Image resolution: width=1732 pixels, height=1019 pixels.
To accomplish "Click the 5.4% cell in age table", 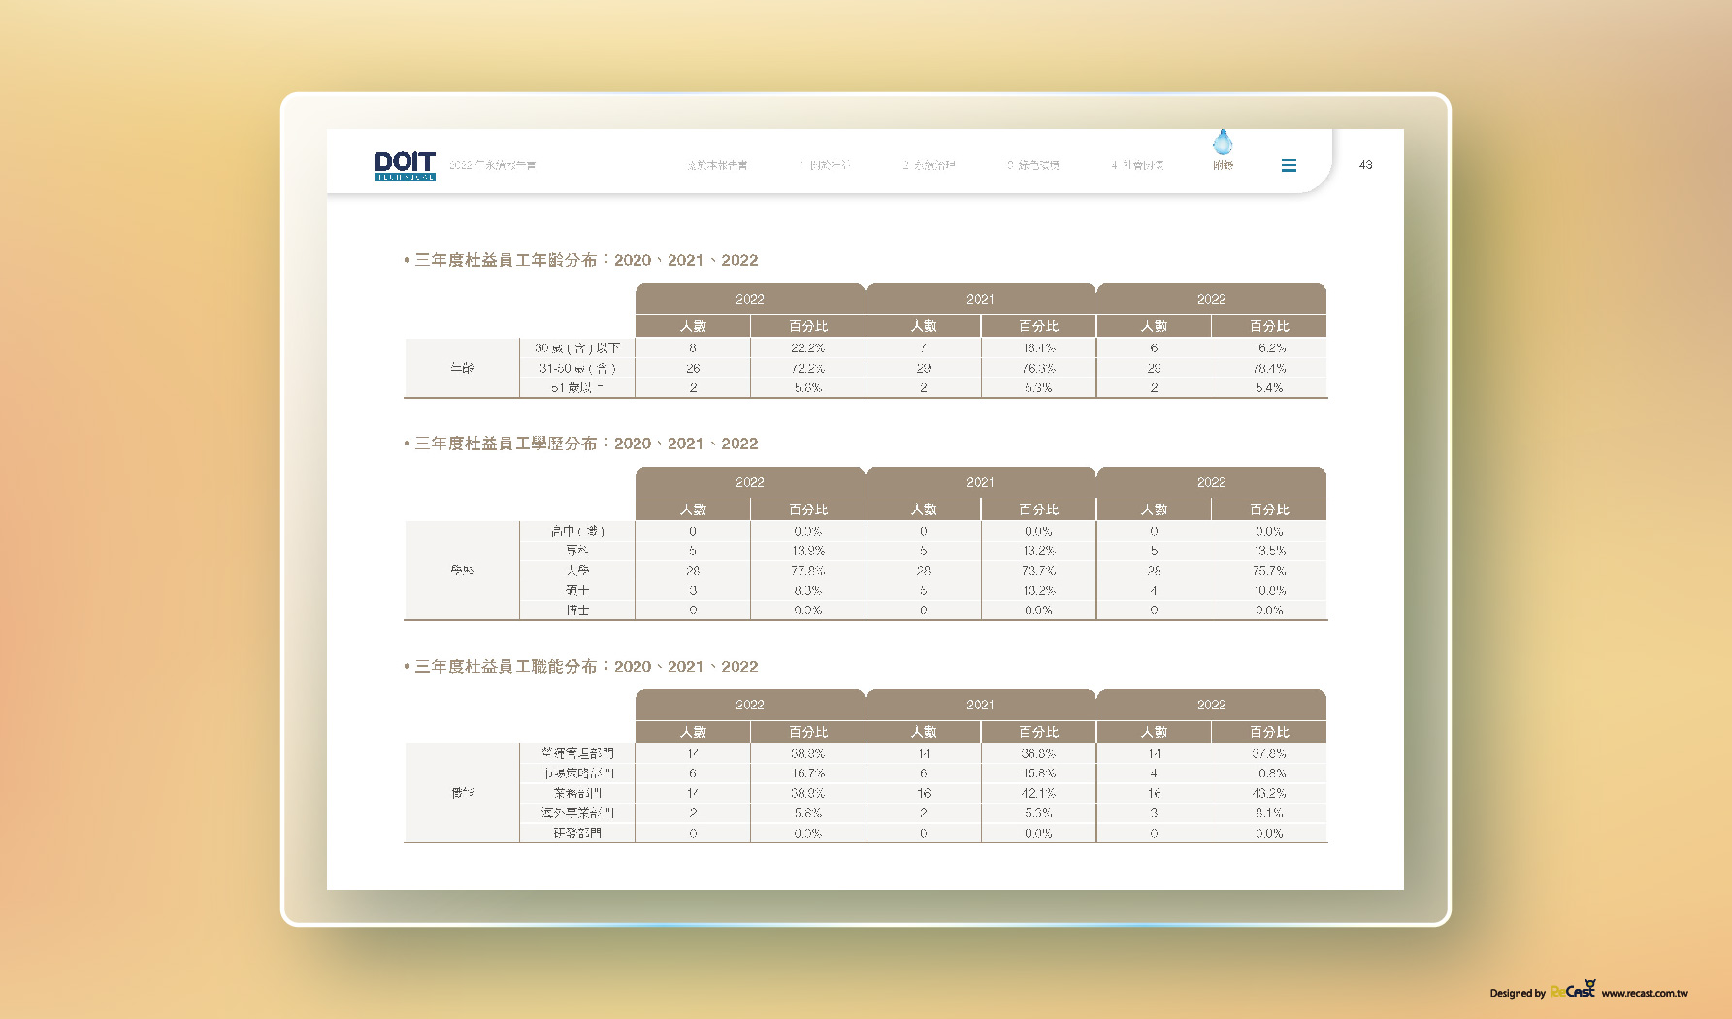I will (1269, 387).
